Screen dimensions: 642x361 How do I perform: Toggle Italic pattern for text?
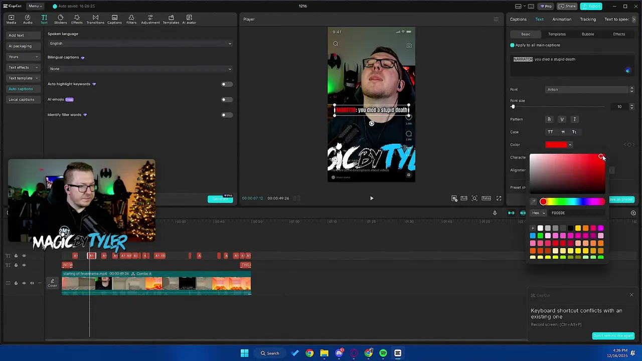tap(575, 119)
